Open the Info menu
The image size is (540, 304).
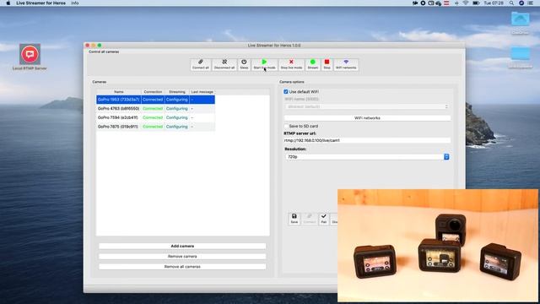pyautogui.click(x=75, y=3)
